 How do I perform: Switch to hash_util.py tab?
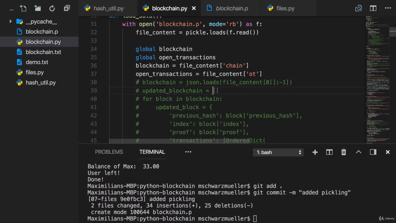(x=108, y=8)
